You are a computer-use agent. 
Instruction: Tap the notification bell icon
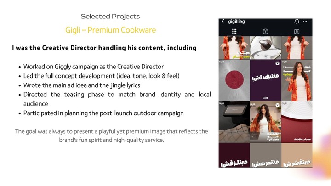point(297,21)
